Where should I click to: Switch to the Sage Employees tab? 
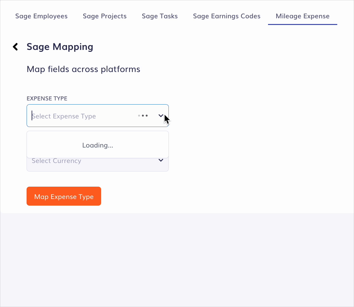pos(41,16)
